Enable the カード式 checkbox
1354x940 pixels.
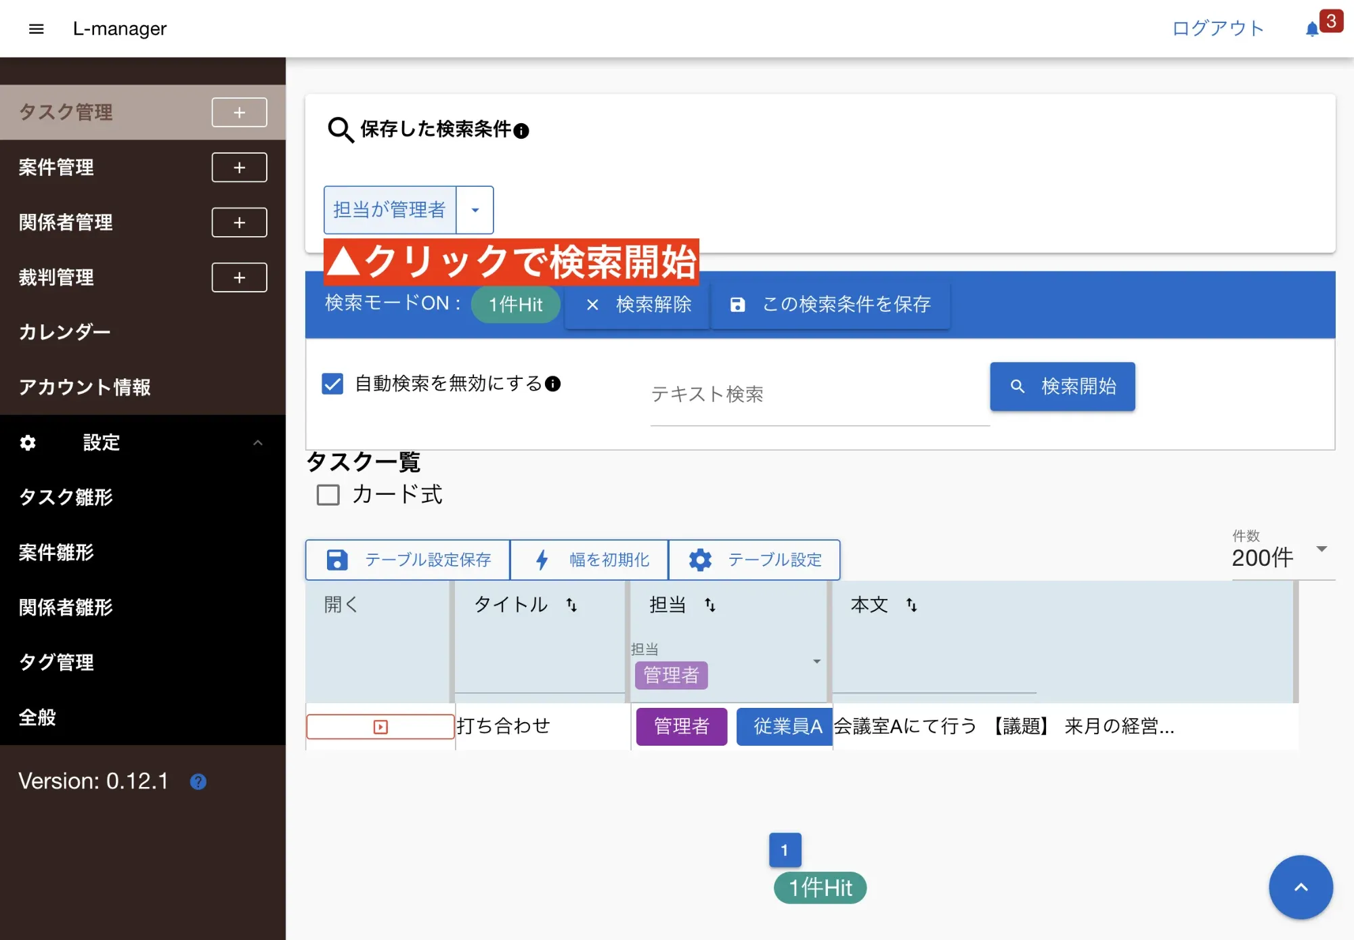tap(328, 495)
